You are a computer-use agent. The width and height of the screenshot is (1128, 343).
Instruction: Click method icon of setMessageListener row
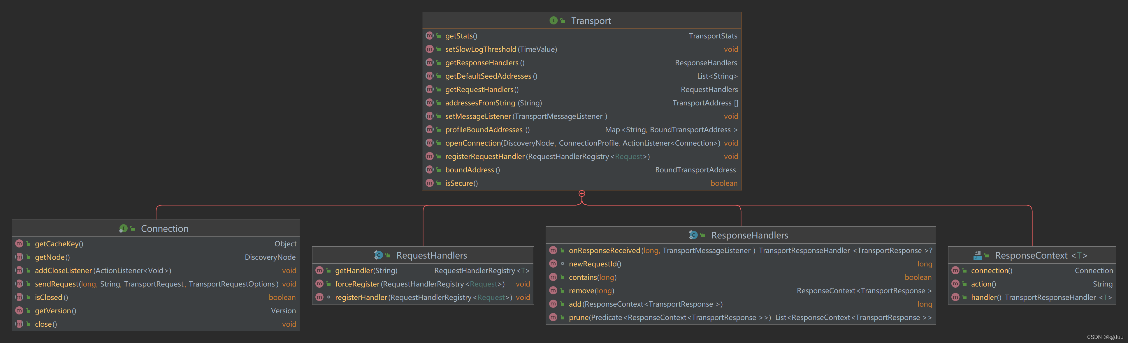coord(430,116)
